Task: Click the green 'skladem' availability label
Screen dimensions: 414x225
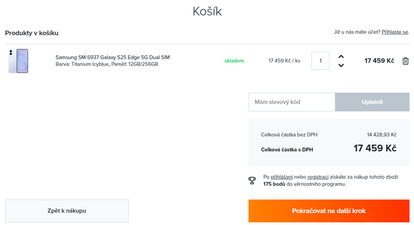Action: pos(234,61)
